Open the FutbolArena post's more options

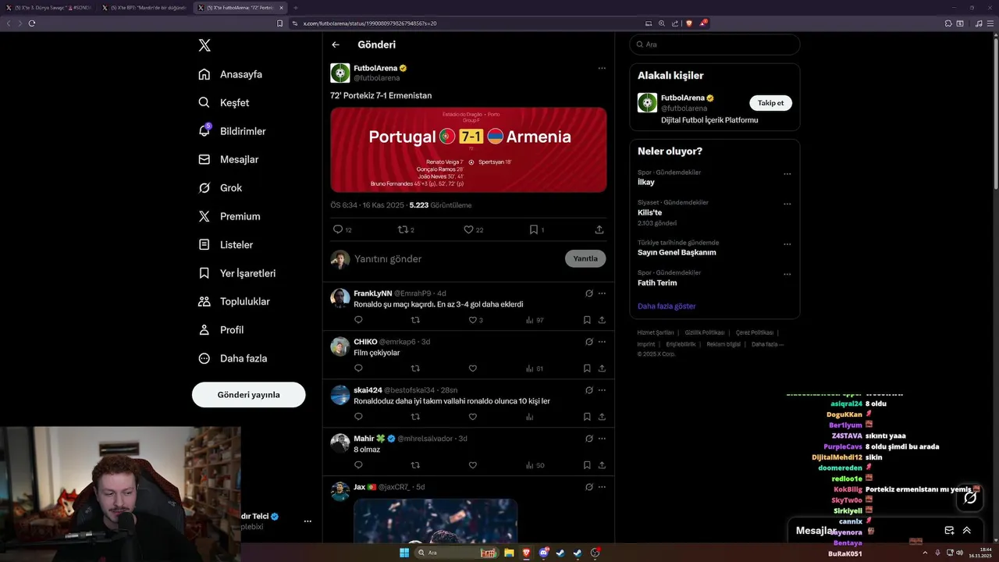[602, 68]
